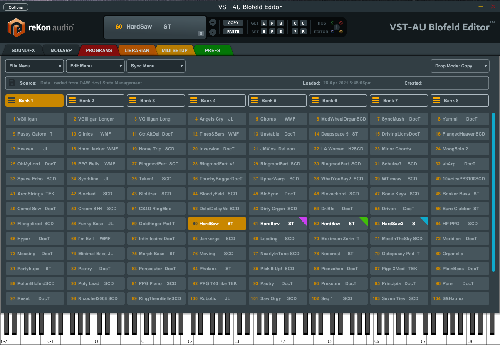
Task: Click the PASTE button
Action: pos(233,32)
